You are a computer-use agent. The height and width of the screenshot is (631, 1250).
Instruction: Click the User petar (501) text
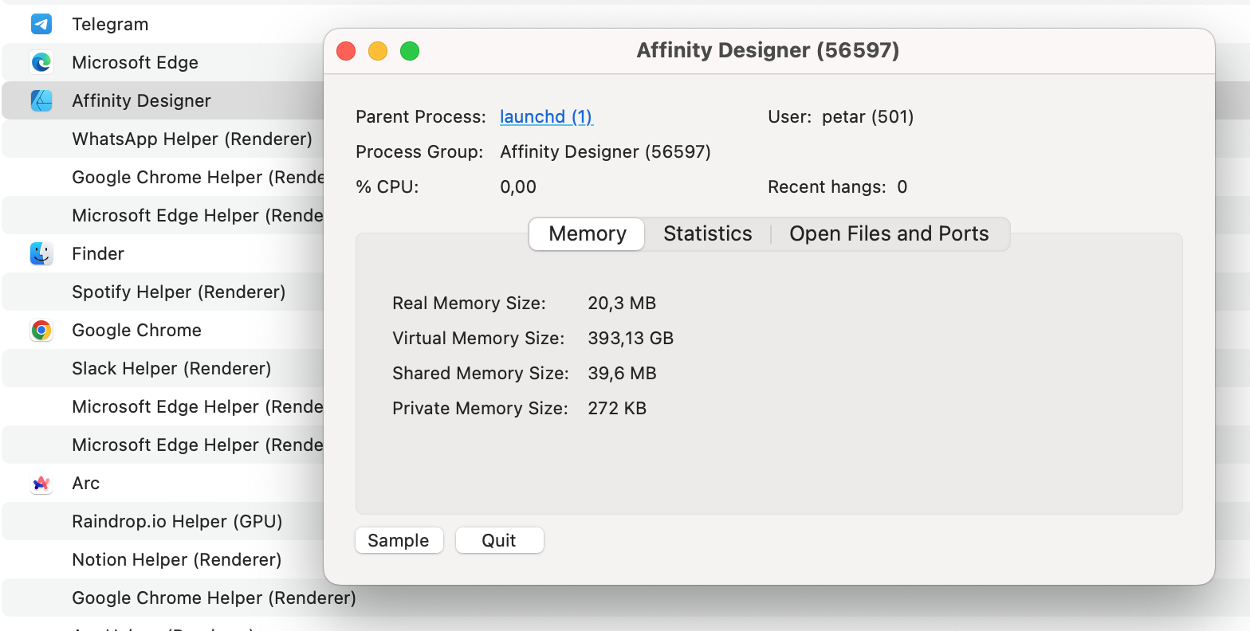point(840,117)
